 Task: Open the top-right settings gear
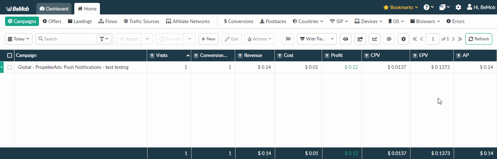click(x=458, y=7)
